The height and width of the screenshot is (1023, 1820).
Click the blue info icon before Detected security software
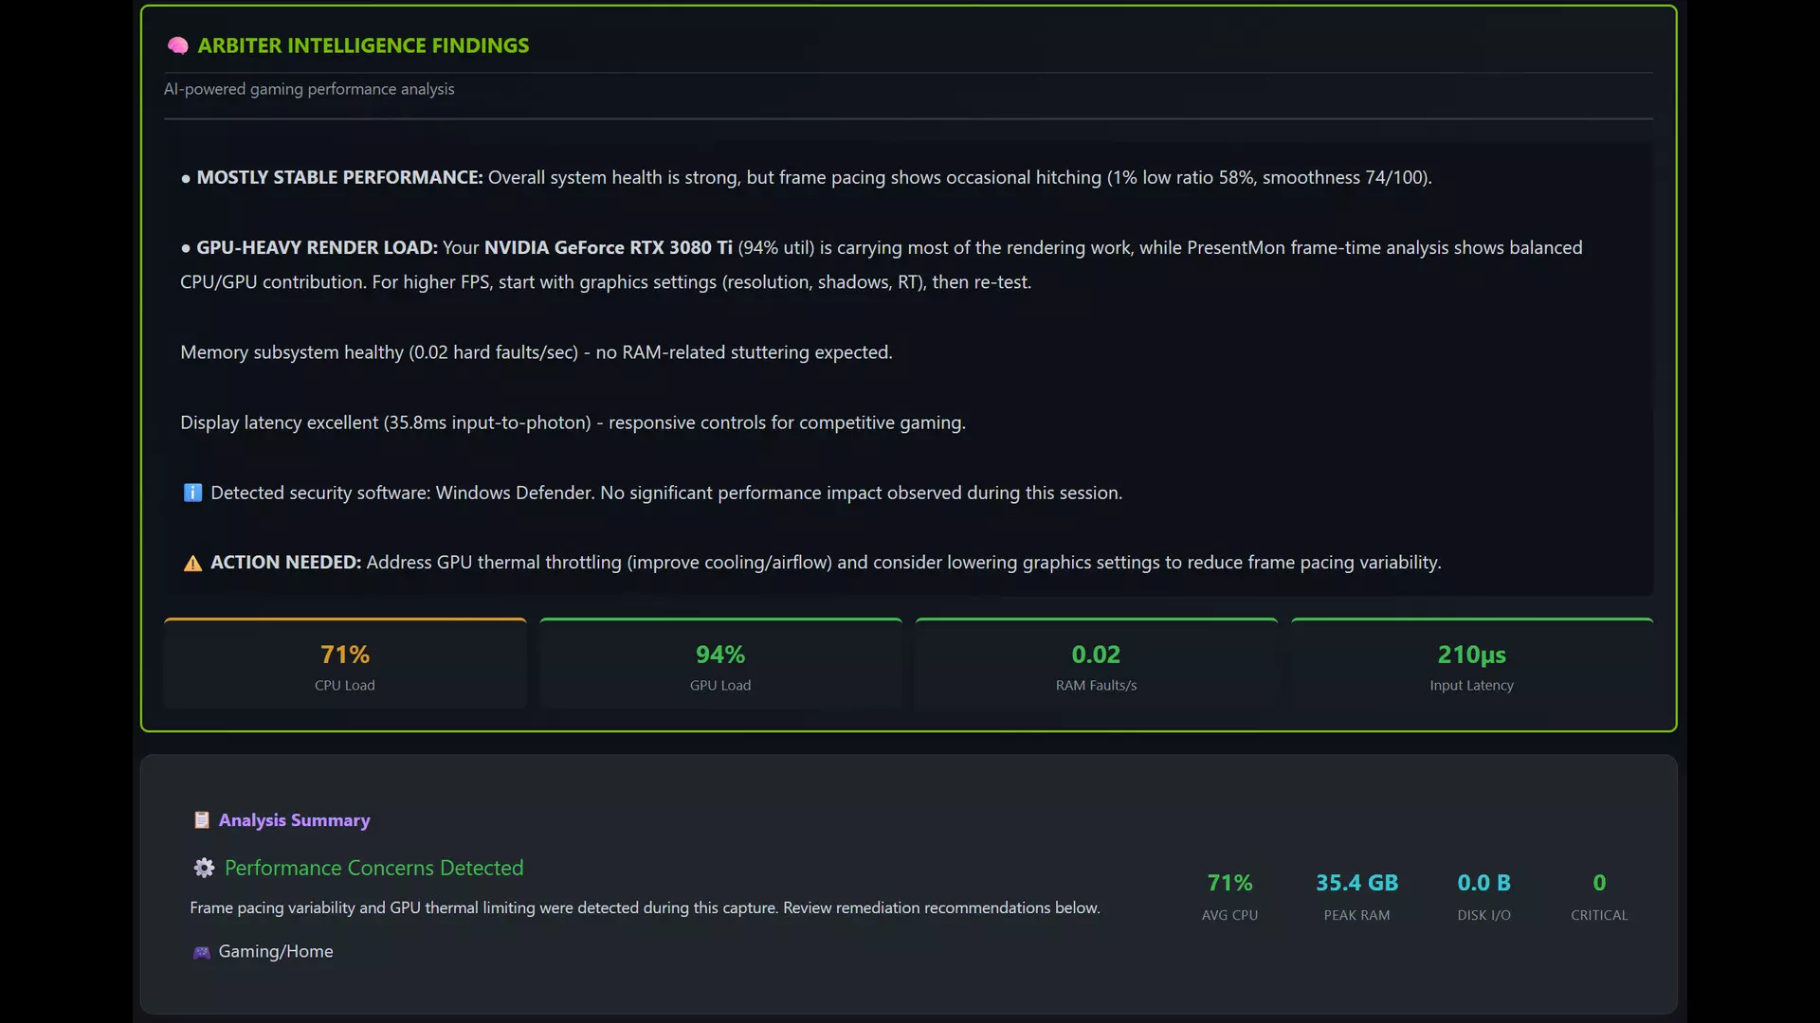(192, 493)
